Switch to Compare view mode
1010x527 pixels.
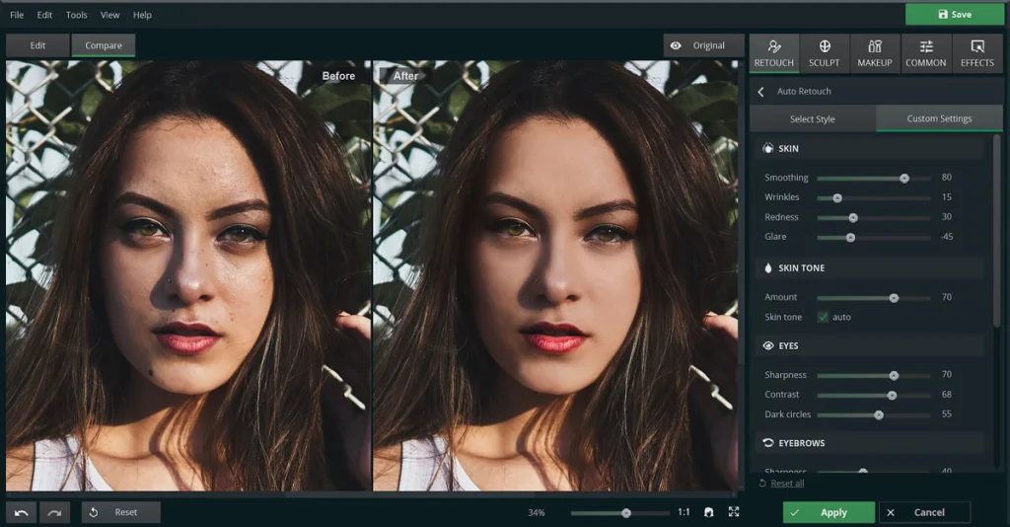(x=104, y=45)
